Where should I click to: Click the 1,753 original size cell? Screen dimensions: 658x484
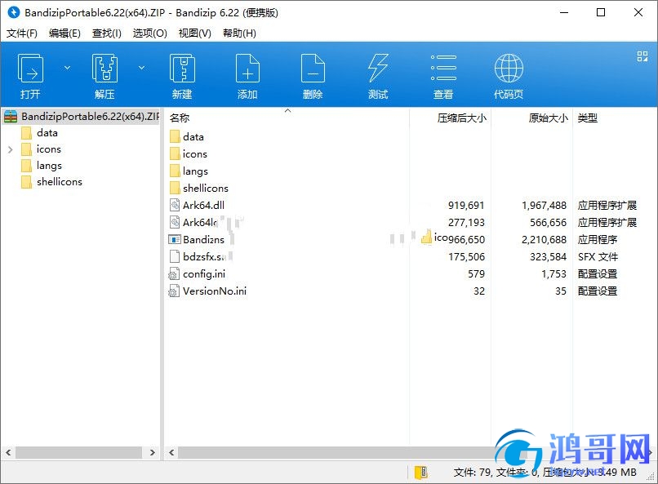pos(554,274)
